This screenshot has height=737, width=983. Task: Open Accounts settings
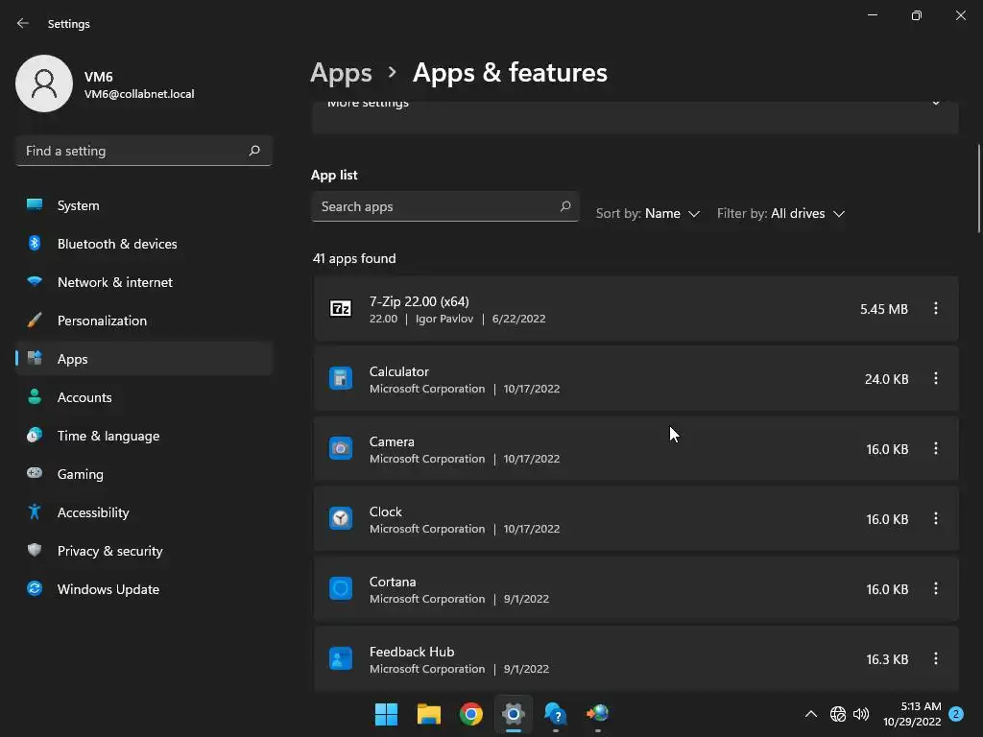point(144,397)
